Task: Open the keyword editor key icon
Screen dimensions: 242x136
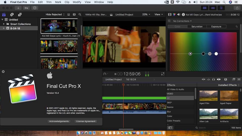Action: [x=26, y=8]
